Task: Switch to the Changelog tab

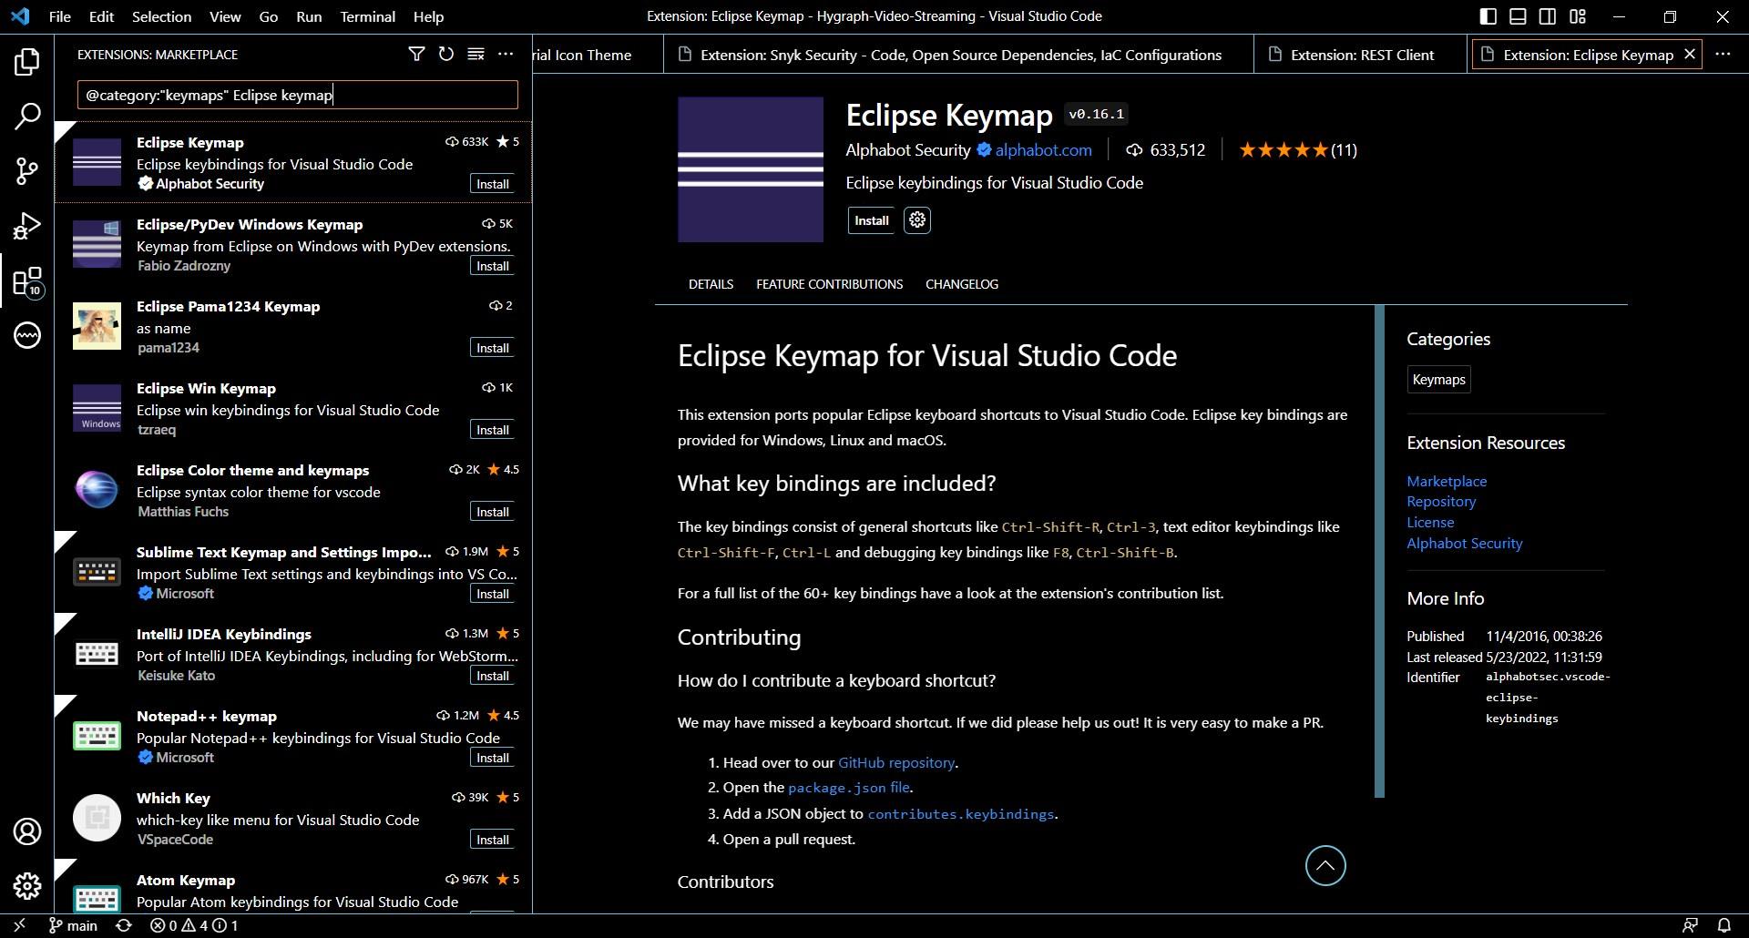Action: click(x=962, y=284)
